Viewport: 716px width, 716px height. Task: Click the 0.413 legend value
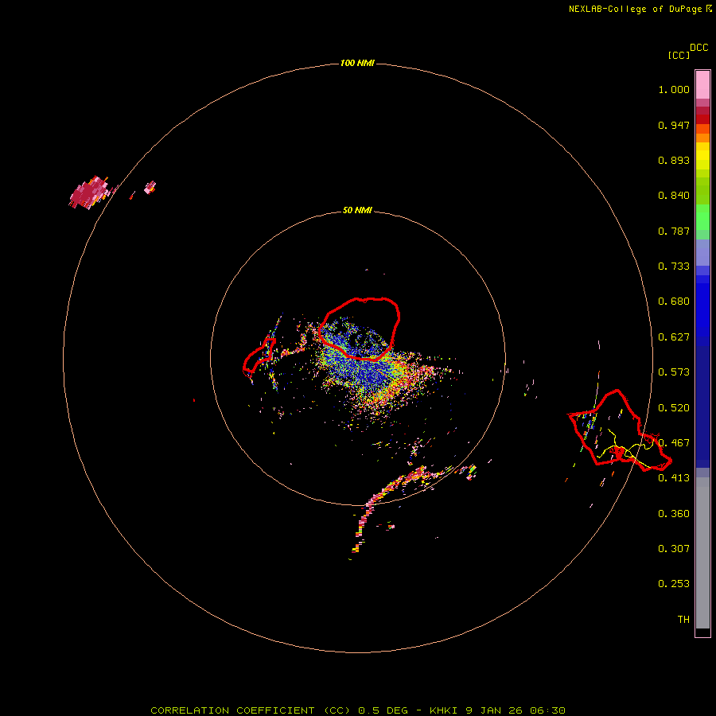674,478
